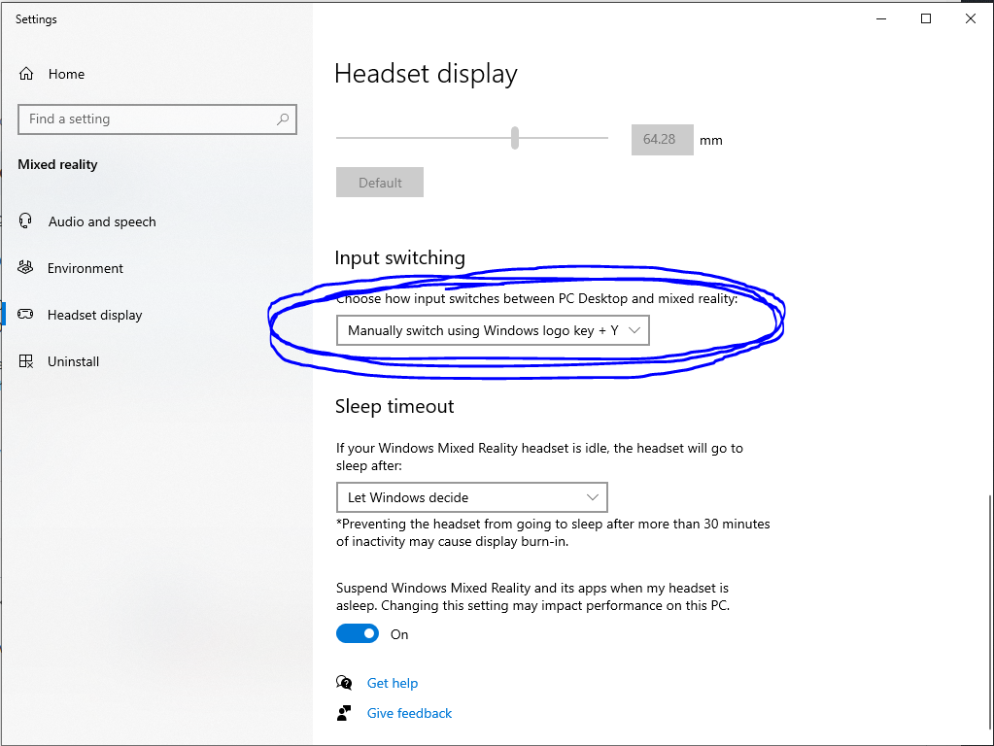Click the 64.28 mm value field

[662, 140]
